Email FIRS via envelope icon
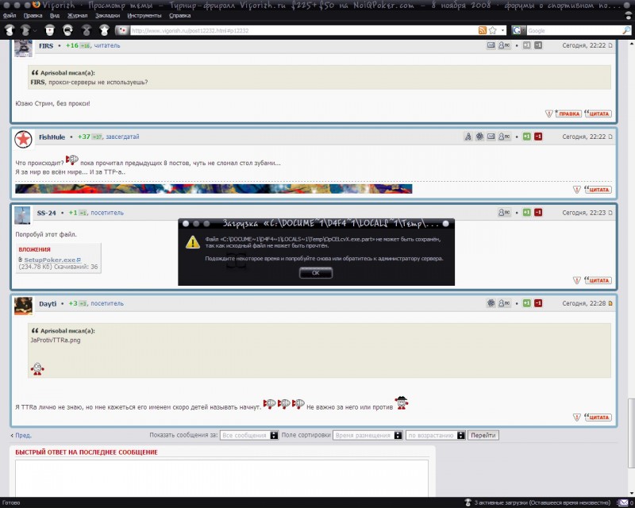The image size is (635, 508). pos(491,45)
